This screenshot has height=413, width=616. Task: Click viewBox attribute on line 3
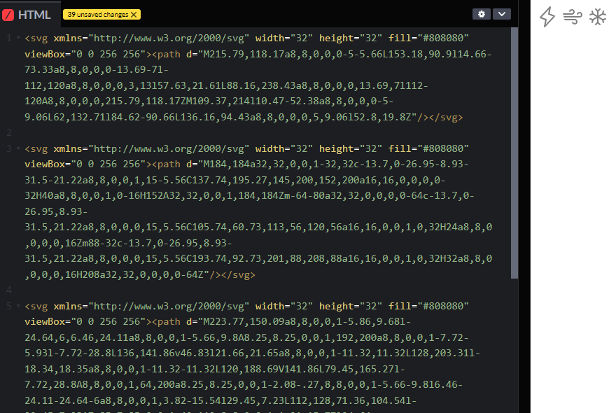pyautogui.click(x=85, y=164)
